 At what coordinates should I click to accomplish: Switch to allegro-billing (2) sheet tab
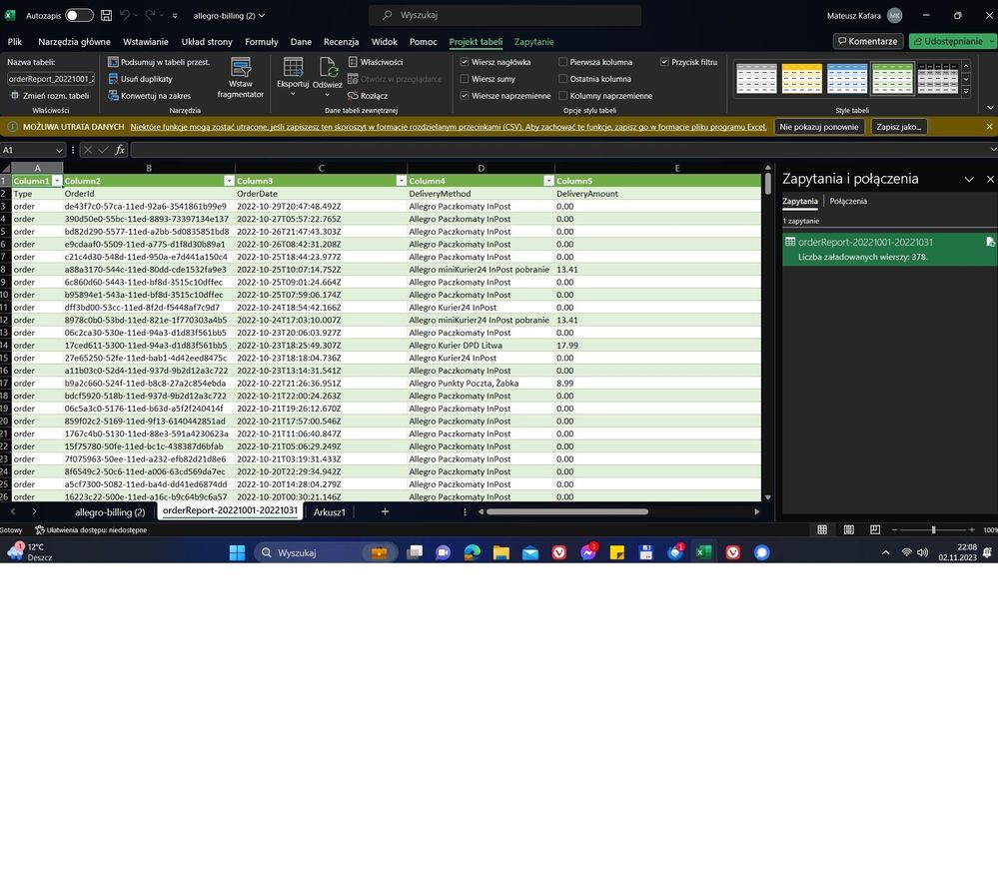tap(110, 512)
